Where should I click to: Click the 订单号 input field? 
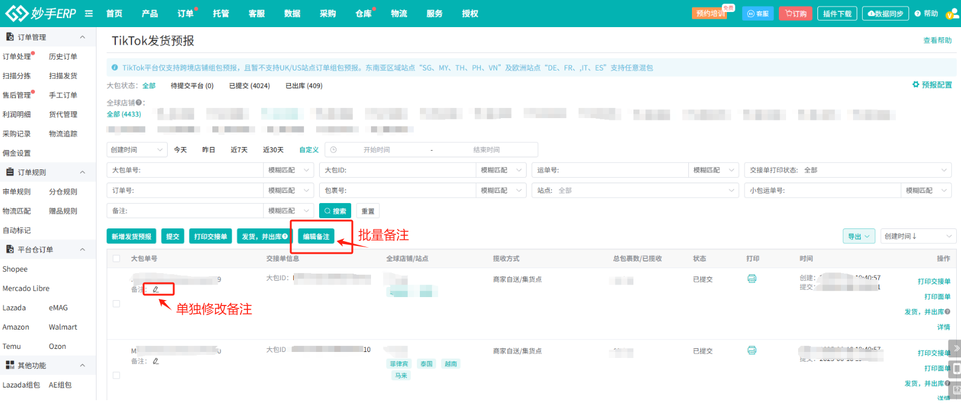pyautogui.click(x=185, y=190)
